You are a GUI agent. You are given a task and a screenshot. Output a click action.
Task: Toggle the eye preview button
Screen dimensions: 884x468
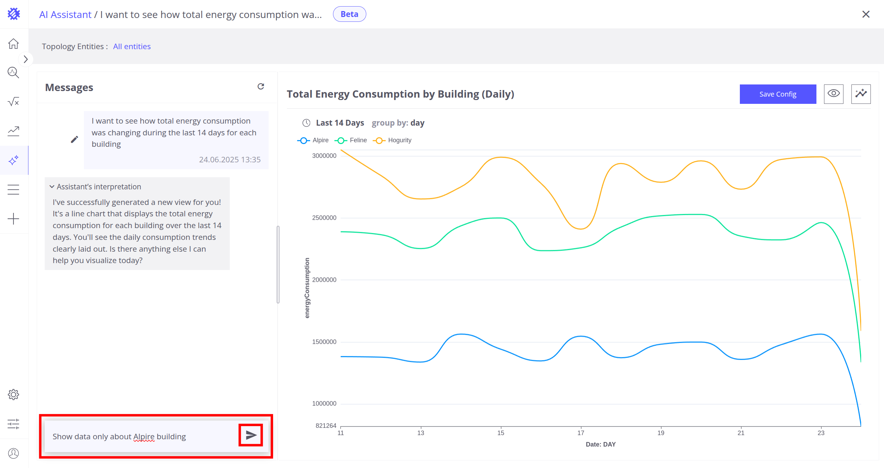(x=833, y=94)
